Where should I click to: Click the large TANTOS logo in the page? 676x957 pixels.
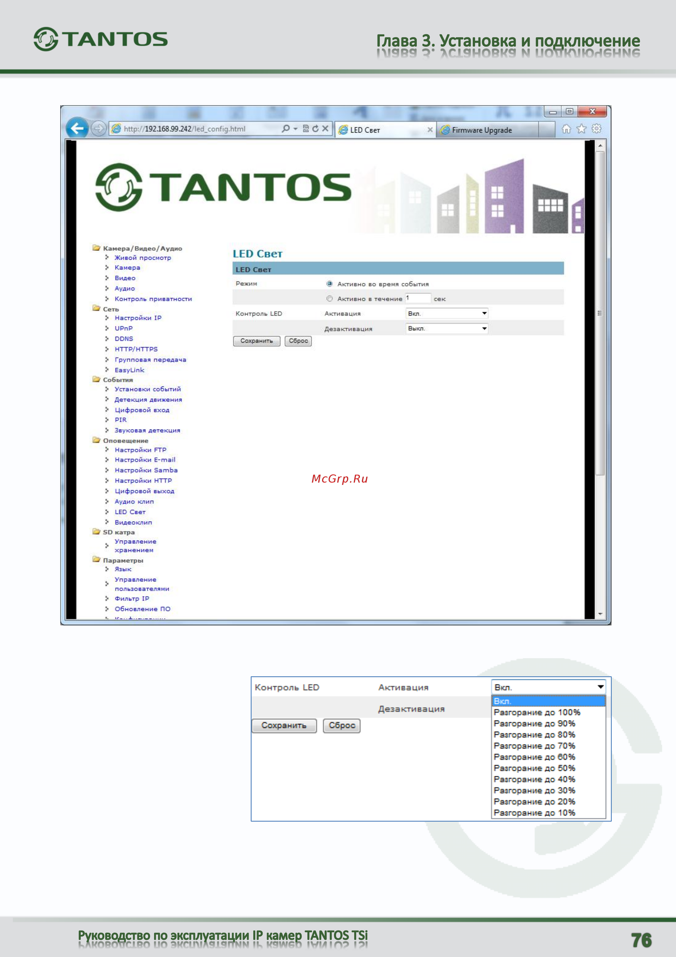pos(223,187)
